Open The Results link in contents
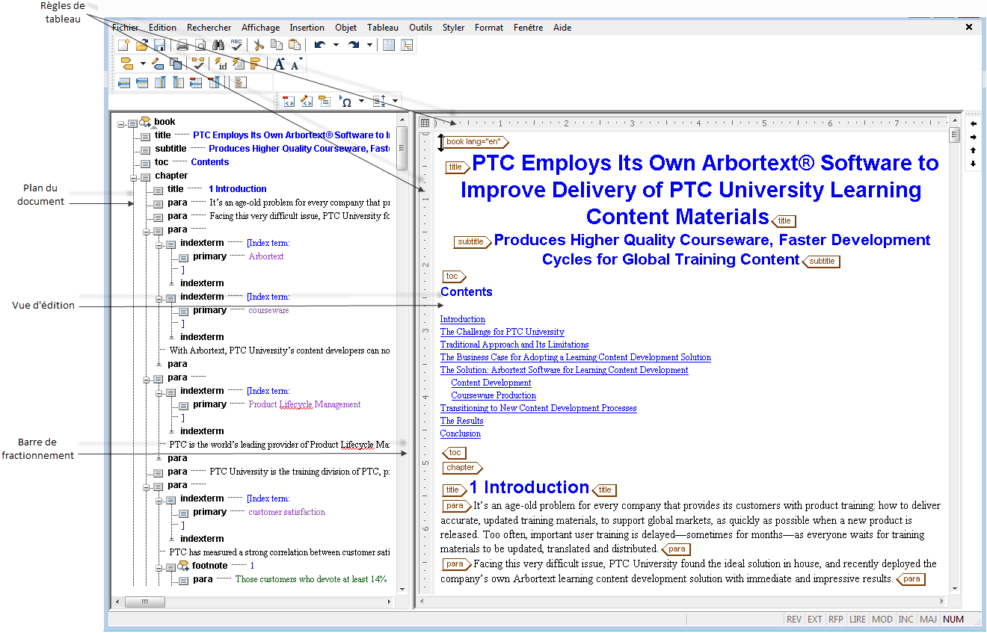 462,421
